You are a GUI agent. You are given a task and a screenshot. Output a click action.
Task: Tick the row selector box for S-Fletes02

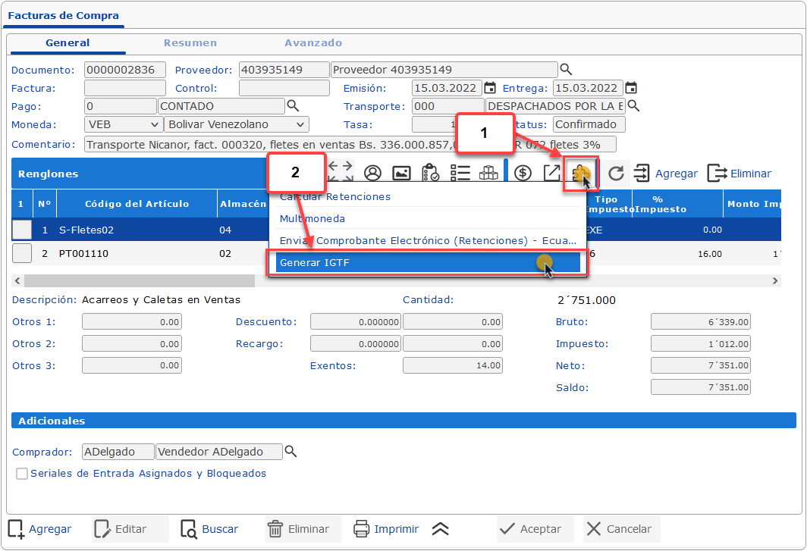(22, 230)
